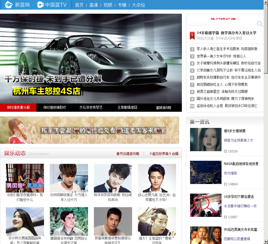Click the search magnifier icon in ranking panel

click(260, 24)
